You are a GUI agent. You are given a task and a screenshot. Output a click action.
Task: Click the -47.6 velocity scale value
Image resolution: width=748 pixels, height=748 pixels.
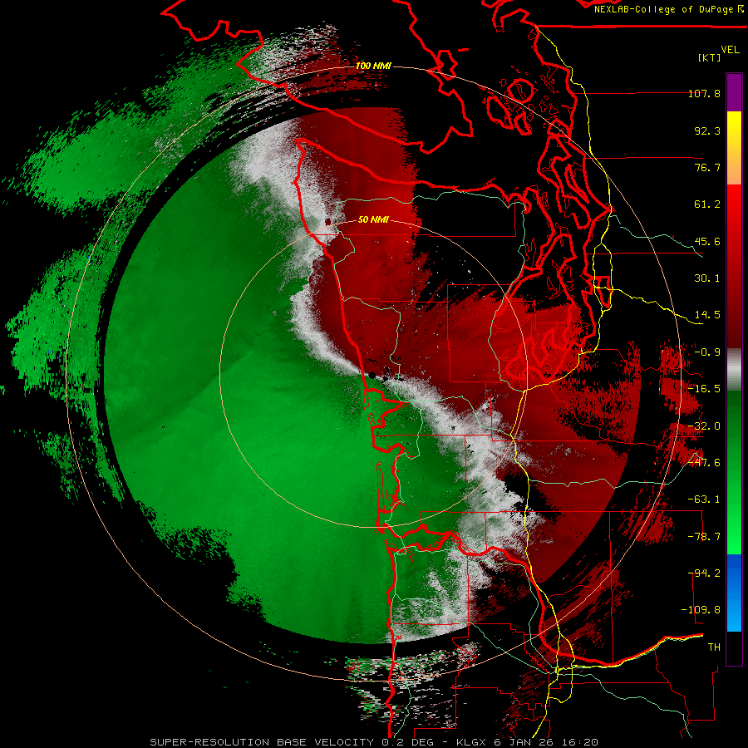(704, 463)
